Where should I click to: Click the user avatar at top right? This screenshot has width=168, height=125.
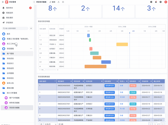(165, 2)
